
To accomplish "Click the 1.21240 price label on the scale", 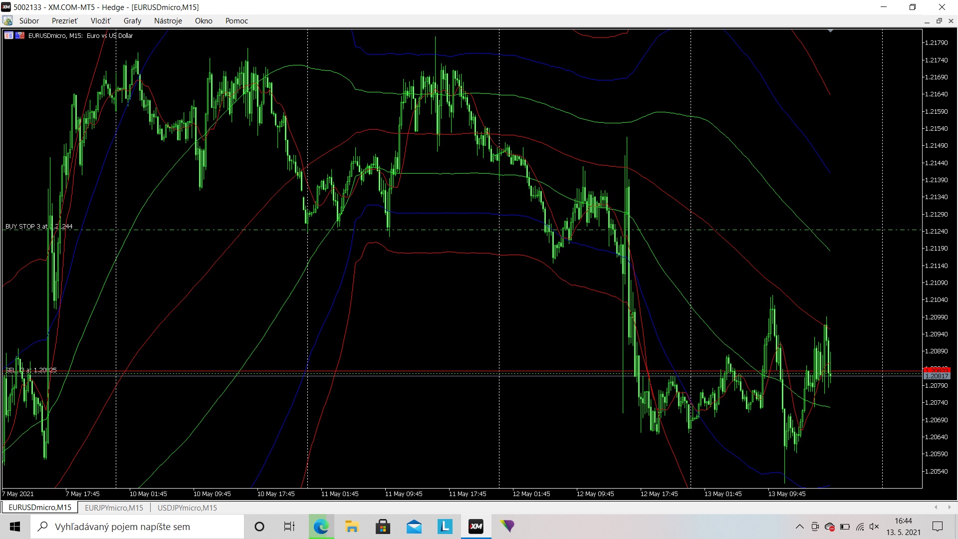I will tap(936, 232).
